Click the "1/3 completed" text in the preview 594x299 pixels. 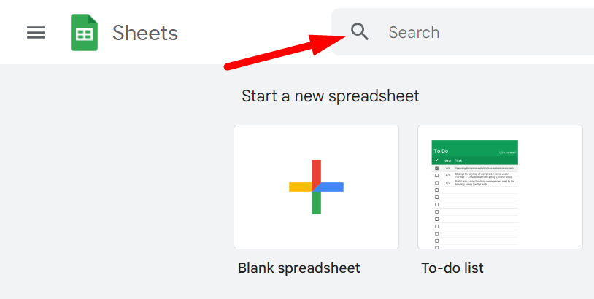pyautogui.click(x=507, y=152)
